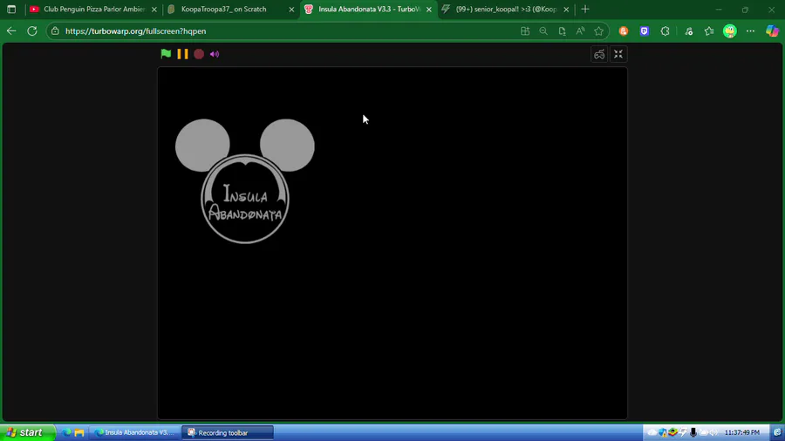785x441 pixels.
Task: Open the purple shield P extension icon
Action: click(x=645, y=31)
